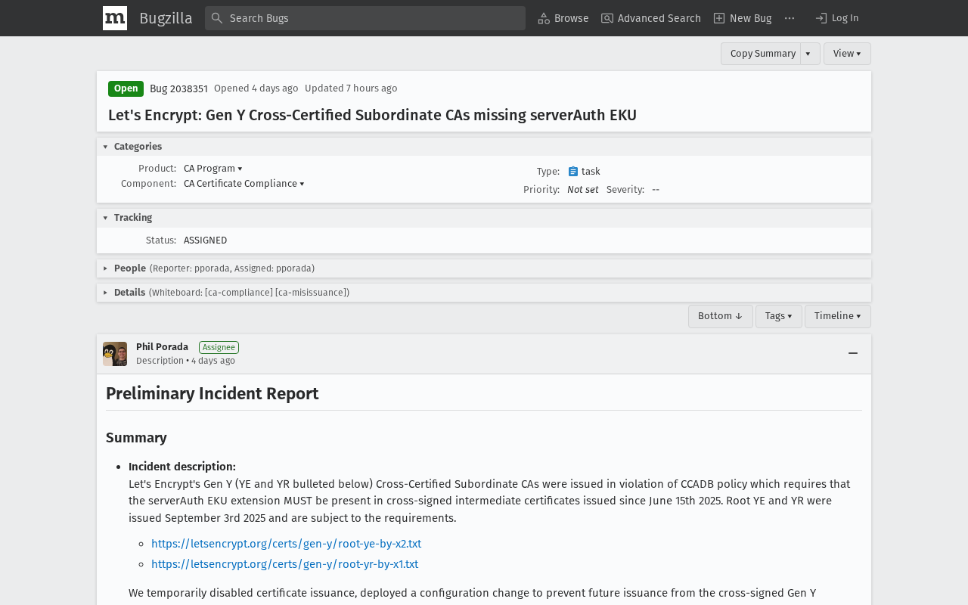The image size is (968, 605).
Task: Open the View dropdown menu
Action: click(x=847, y=54)
